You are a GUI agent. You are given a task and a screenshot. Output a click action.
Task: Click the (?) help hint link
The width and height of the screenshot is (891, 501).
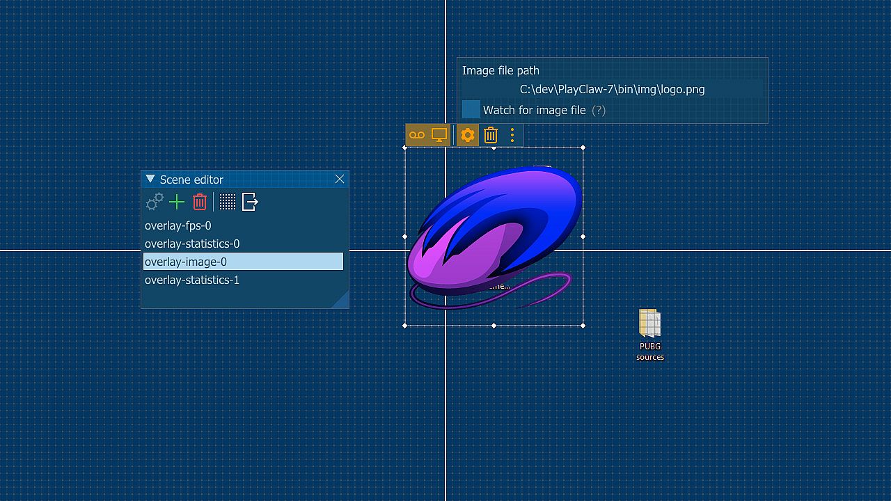pos(599,110)
